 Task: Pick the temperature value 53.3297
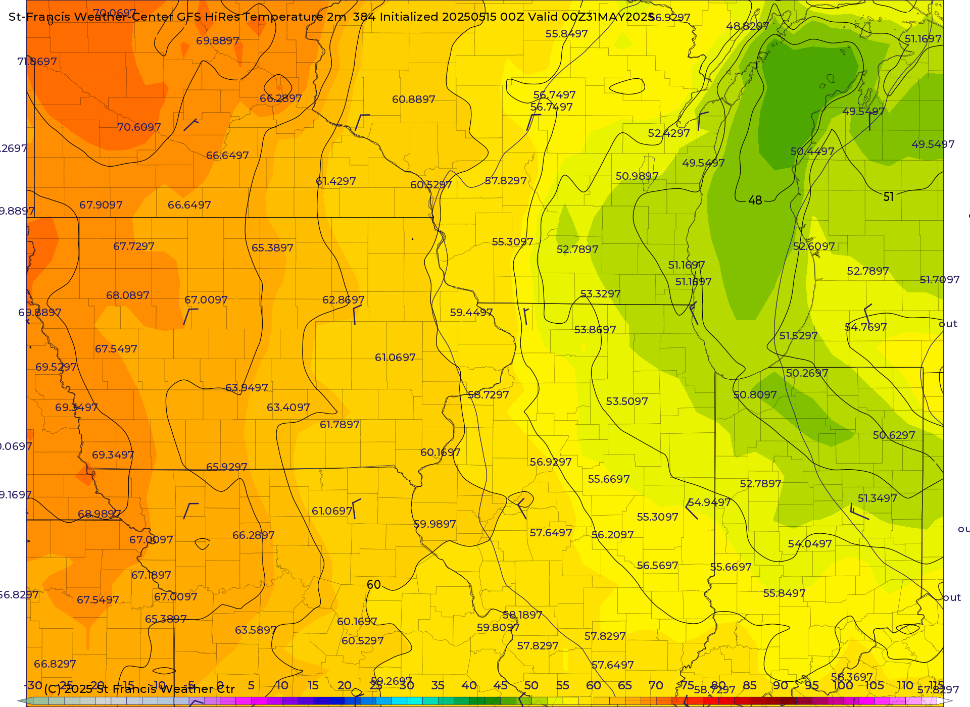(x=601, y=294)
